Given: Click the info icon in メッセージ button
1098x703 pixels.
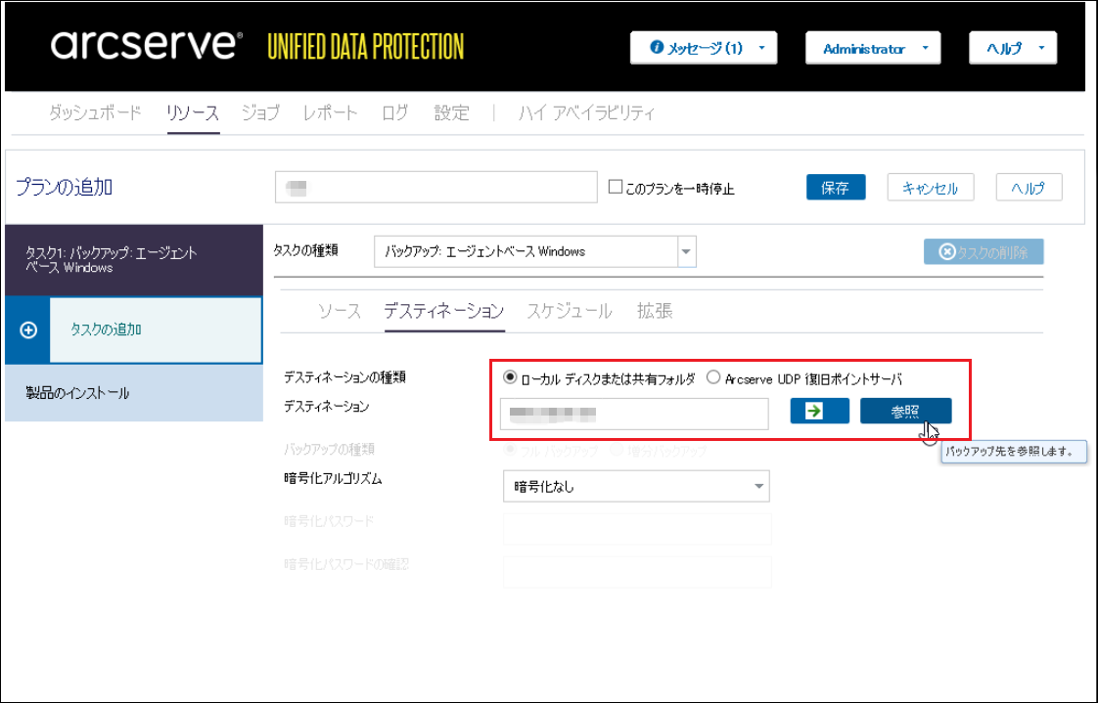Looking at the screenshot, I should [657, 48].
